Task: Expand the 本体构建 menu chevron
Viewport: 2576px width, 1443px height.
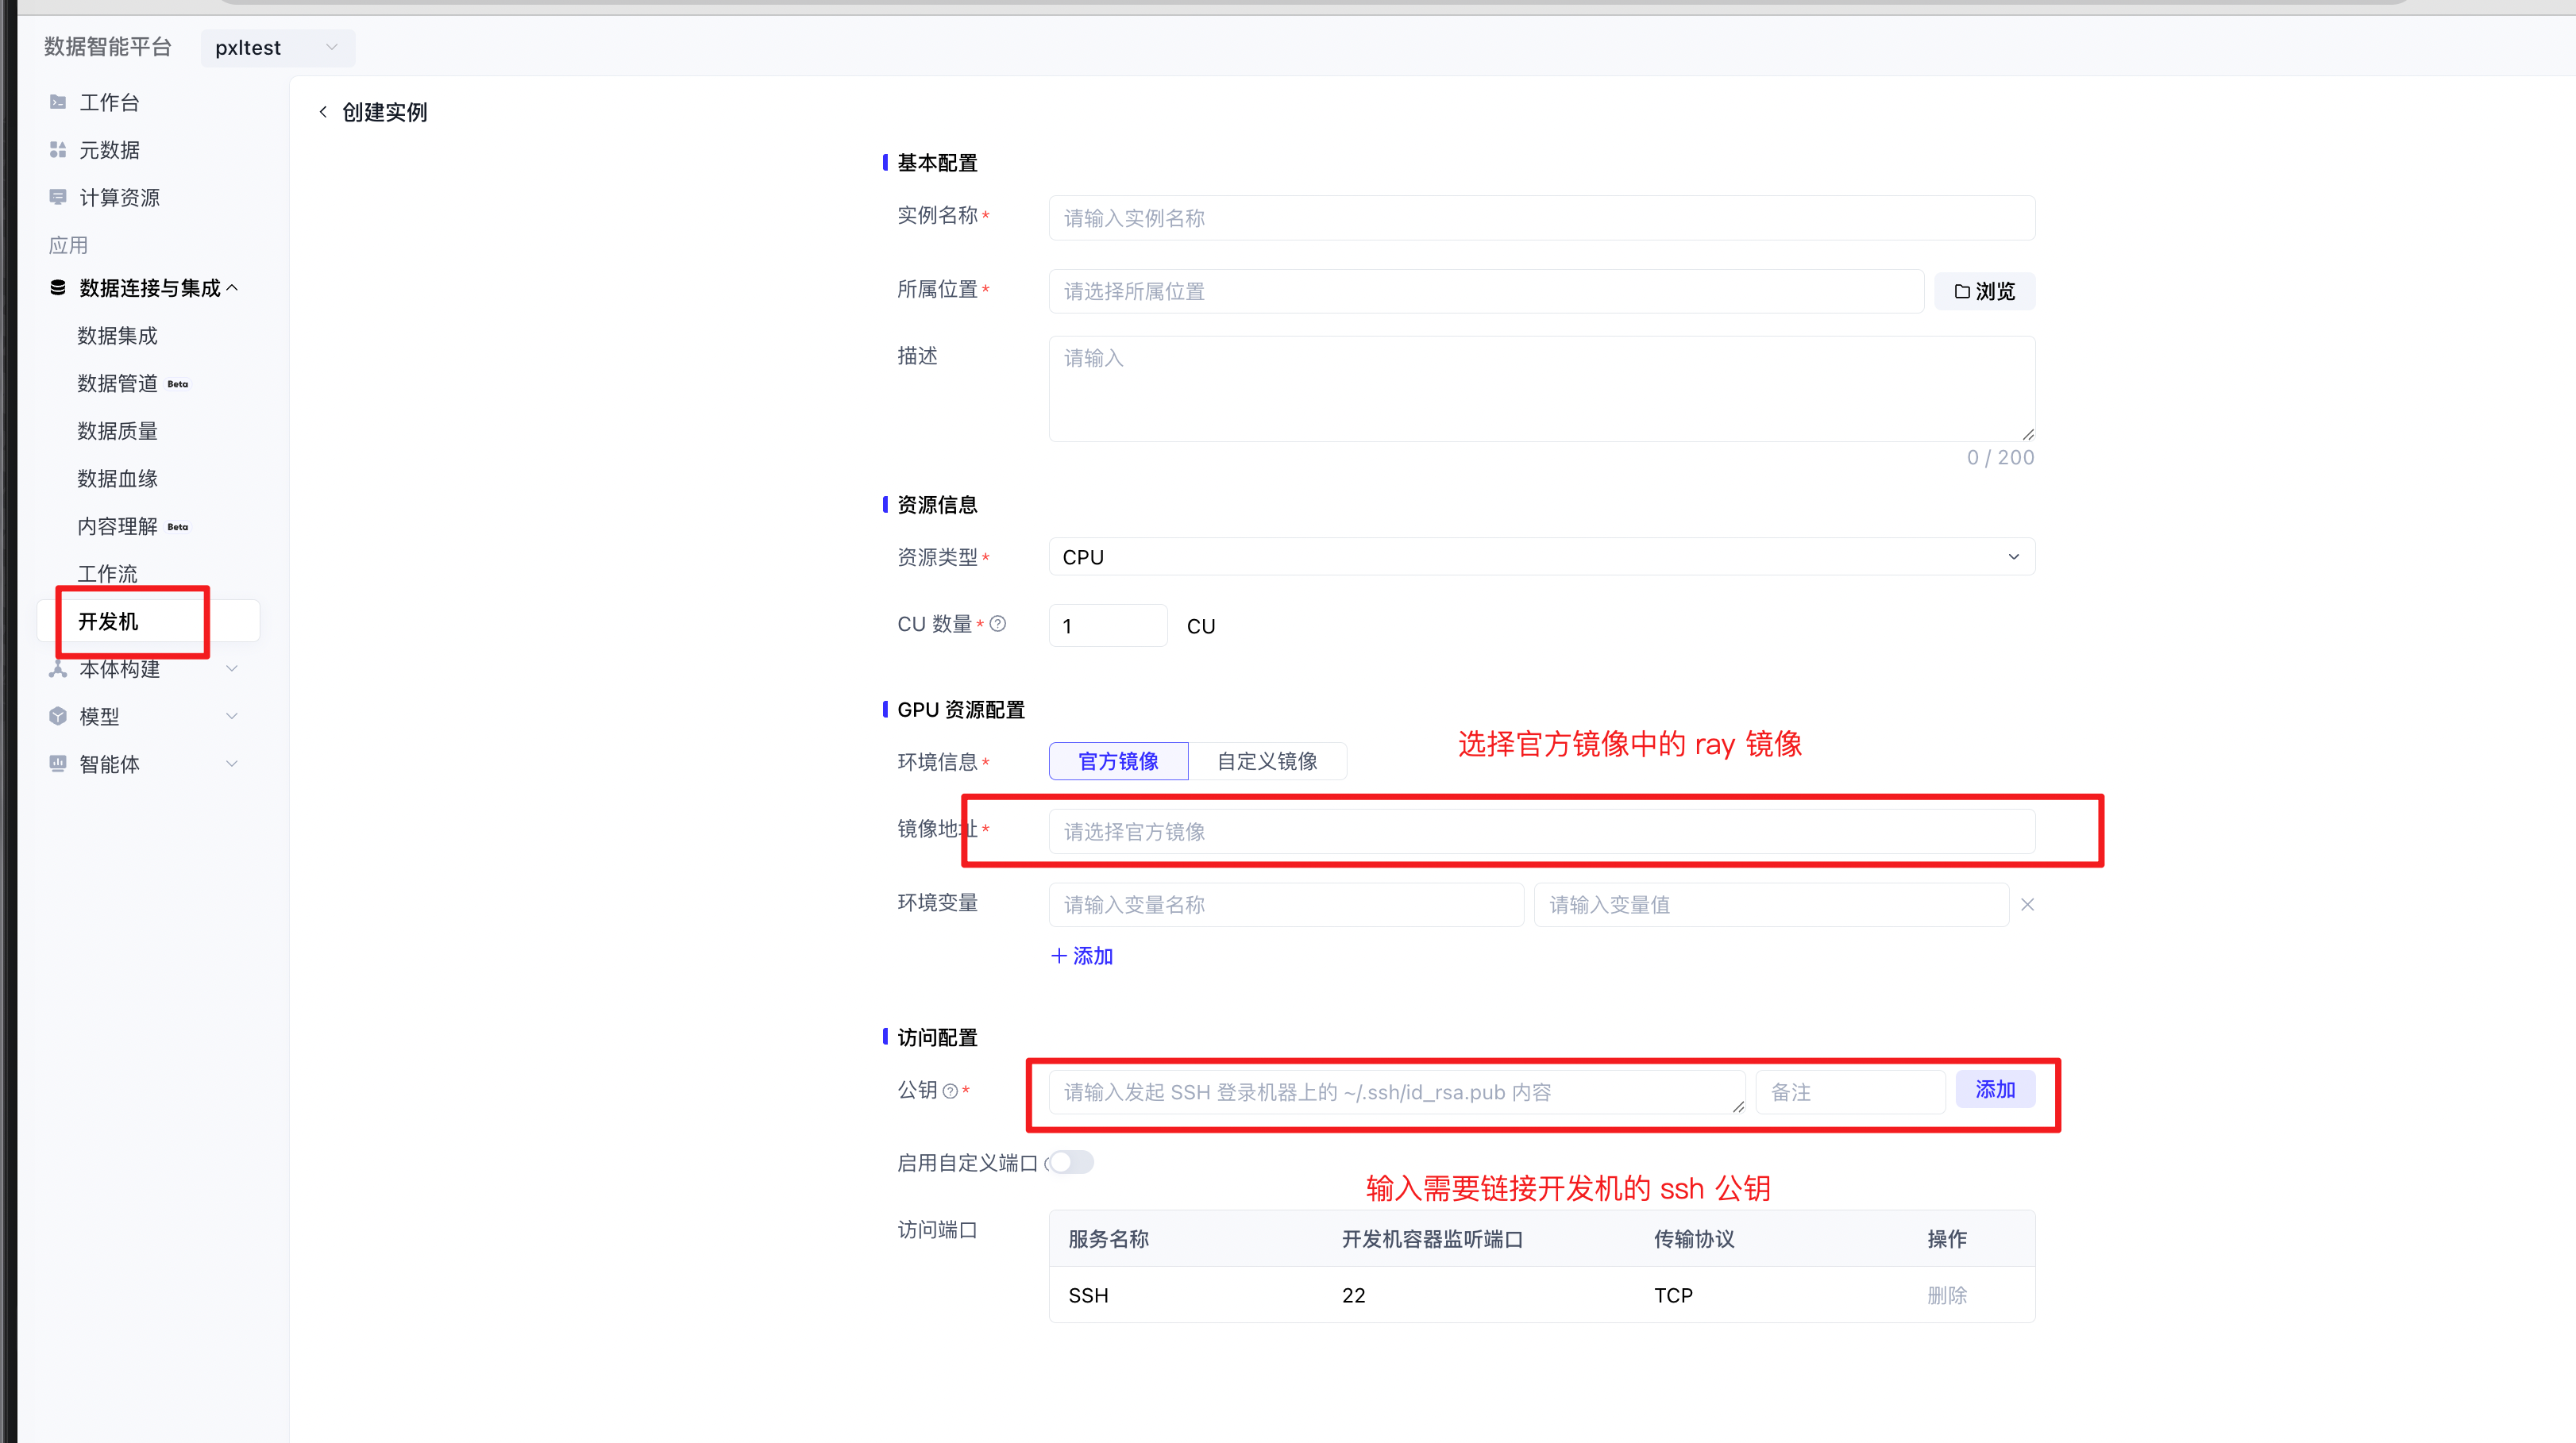Action: point(232,668)
